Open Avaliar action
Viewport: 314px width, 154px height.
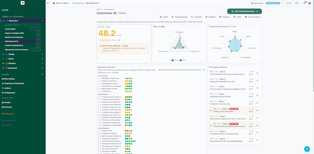coord(164,17)
